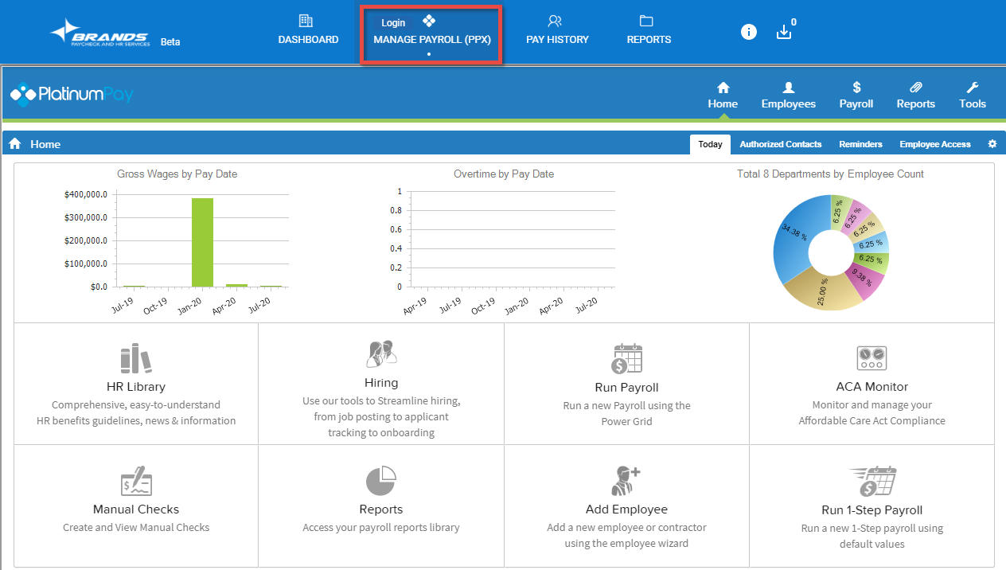1006x570 pixels.
Task: Open the info circle icon
Action: coord(749,32)
